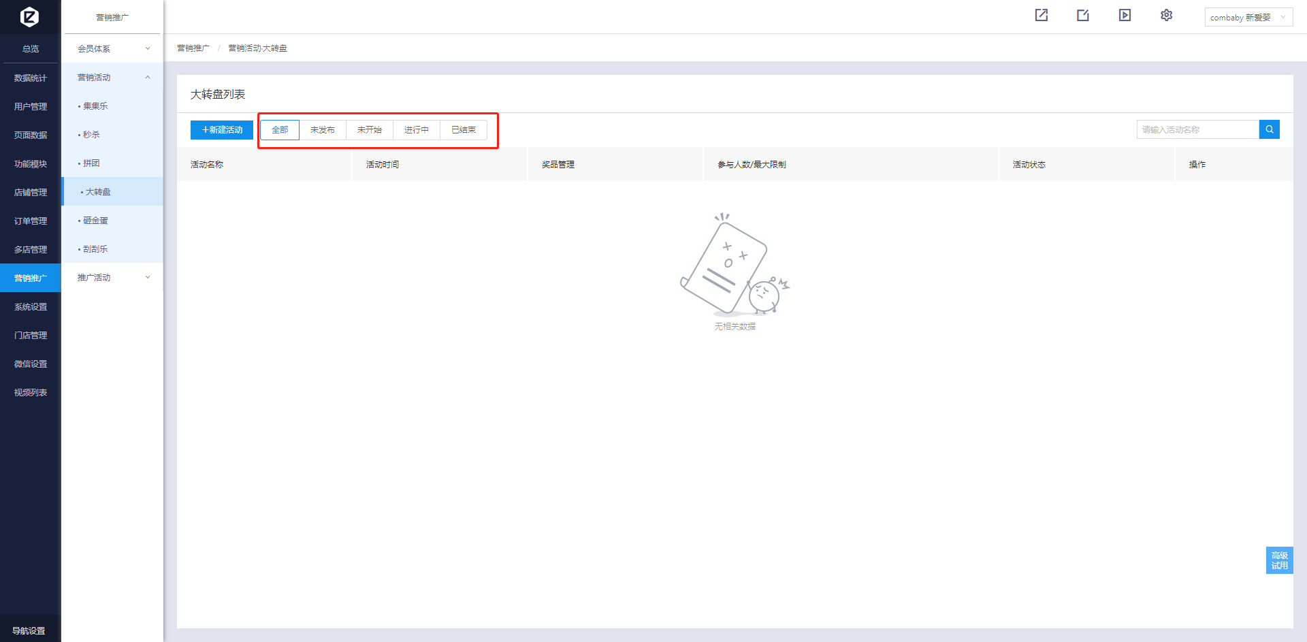1307x642 pixels.
Task: Click the magnifier search button
Action: [x=1269, y=129]
